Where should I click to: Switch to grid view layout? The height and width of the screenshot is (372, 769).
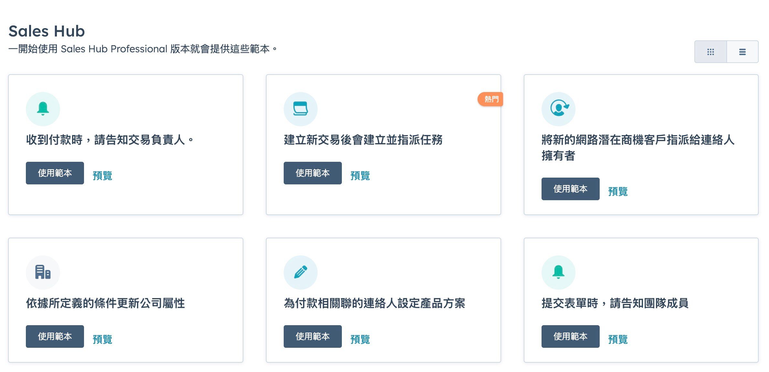(x=710, y=51)
